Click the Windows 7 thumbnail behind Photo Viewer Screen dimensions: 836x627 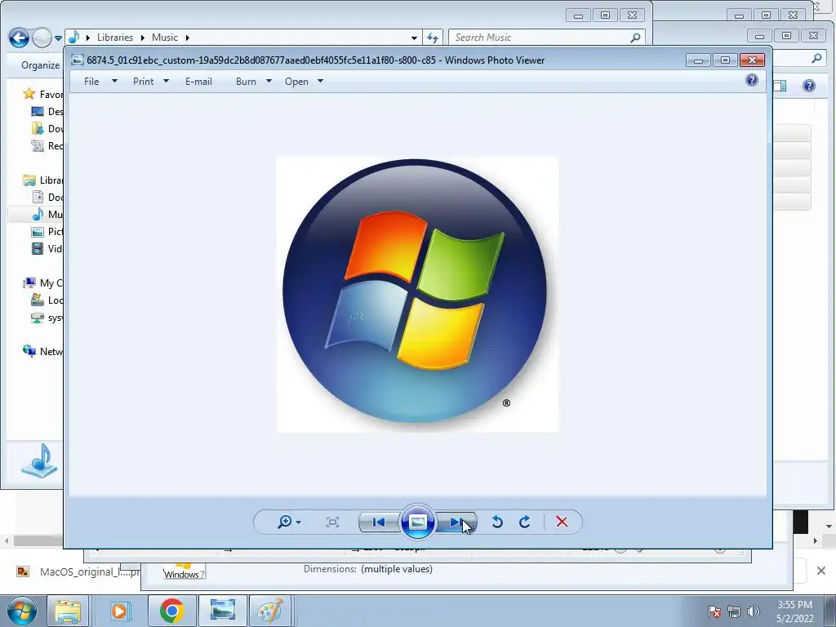point(184,571)
